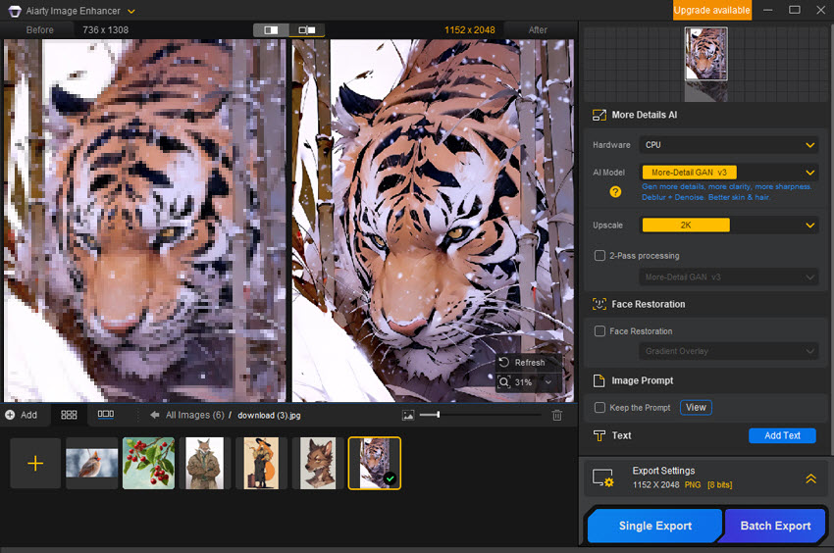Open the Aiarty Image Enhancer app menu
Viewport: 834px width, 553px height.
pyautogui.click(x=131, y=11)
